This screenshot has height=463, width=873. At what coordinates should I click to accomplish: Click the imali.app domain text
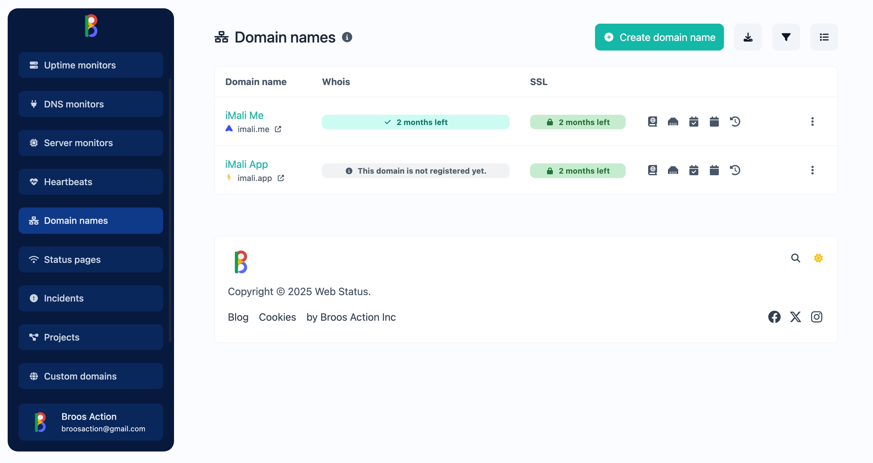[255, 178]
